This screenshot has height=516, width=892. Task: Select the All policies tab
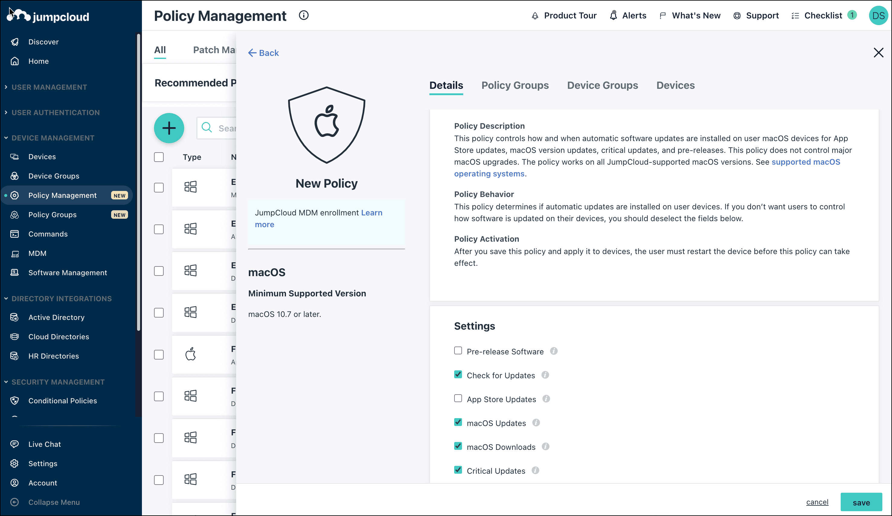point(160,50)
